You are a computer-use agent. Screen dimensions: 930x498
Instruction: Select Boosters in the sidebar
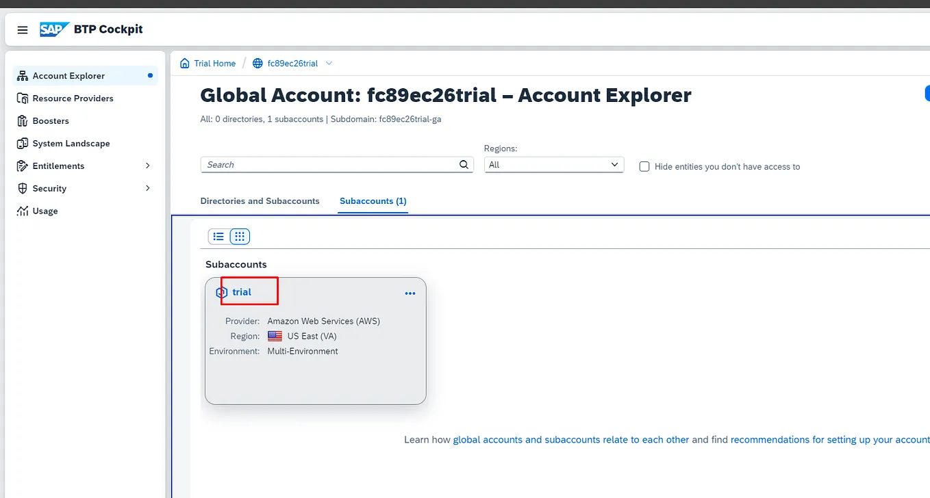(x=86, y=121)
